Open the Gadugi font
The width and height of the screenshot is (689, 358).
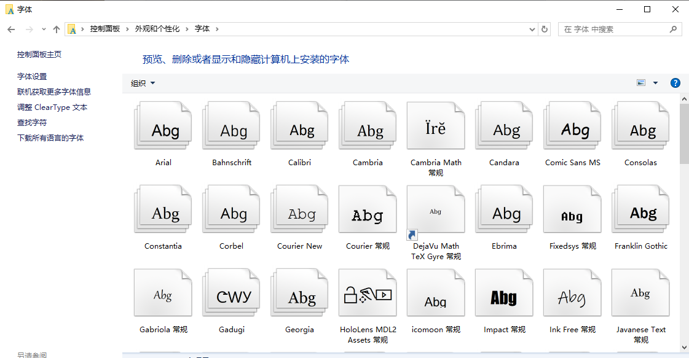point(231,293)
